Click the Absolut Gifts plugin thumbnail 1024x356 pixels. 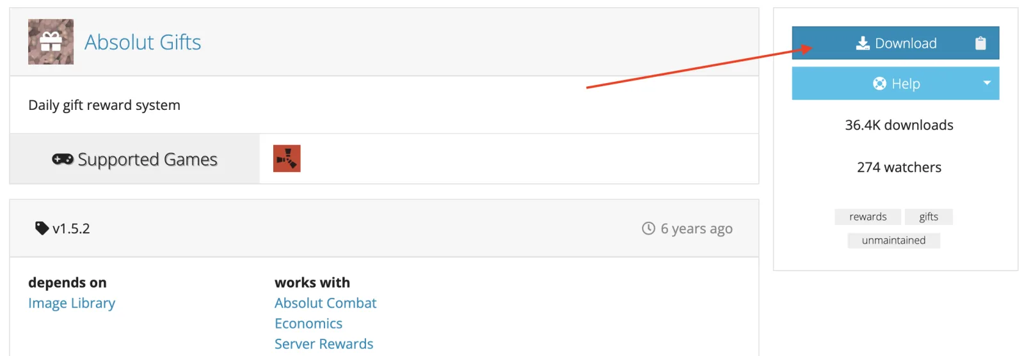[51, 42]
